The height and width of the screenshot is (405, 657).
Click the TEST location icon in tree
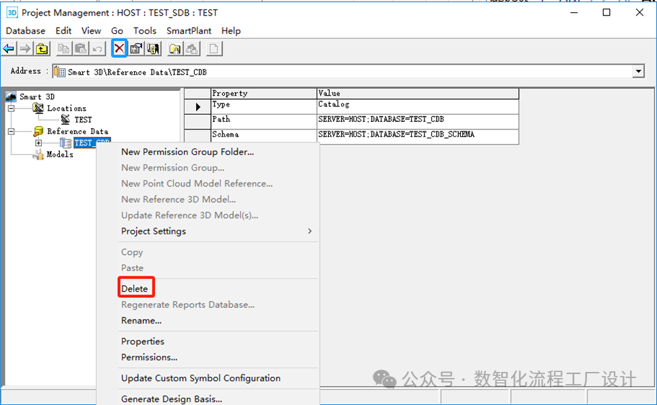pyautogui.click(x=65, y=119)
